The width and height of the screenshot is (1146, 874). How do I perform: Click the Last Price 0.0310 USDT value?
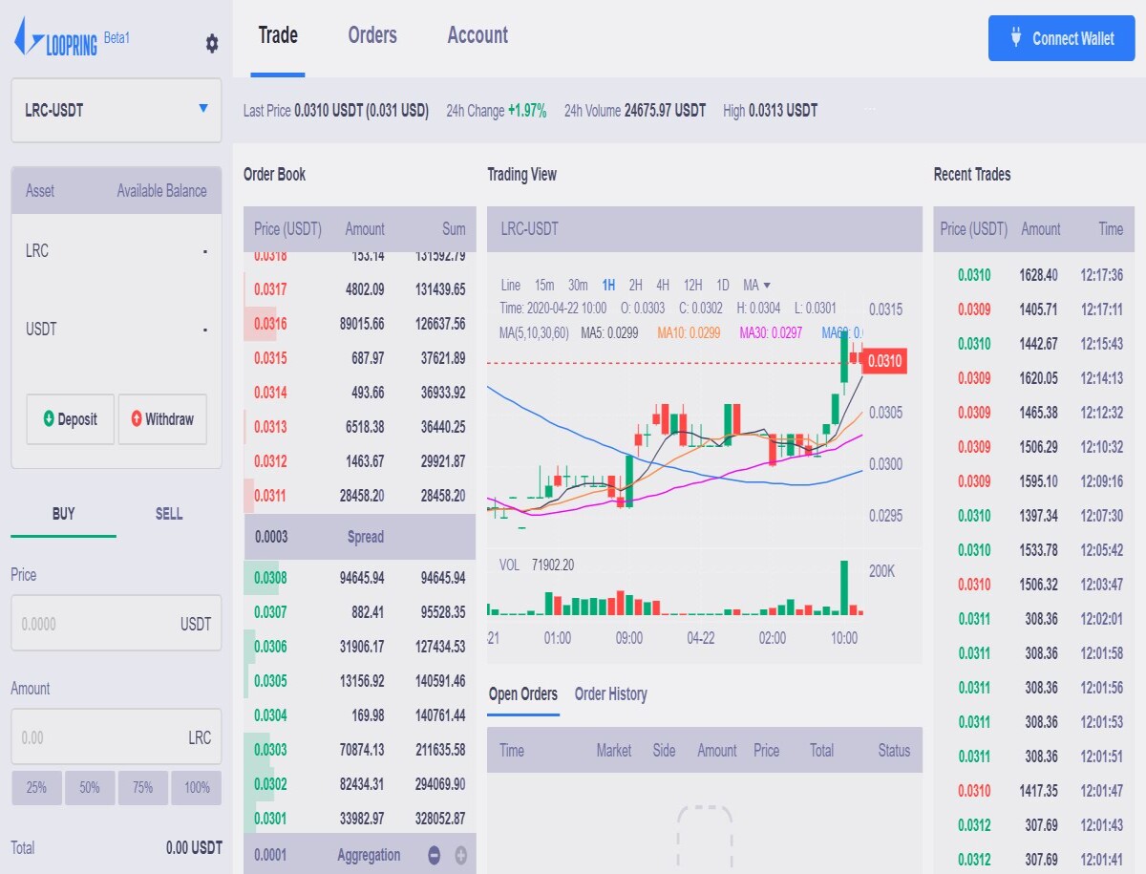[x=361, y=111]
